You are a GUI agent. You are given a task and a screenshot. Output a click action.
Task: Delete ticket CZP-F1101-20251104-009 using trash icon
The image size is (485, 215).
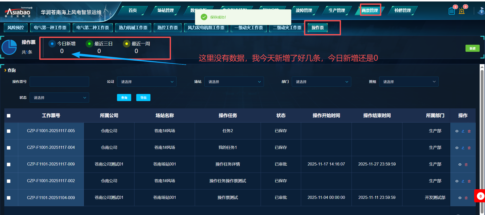click(x=466, y=198)
